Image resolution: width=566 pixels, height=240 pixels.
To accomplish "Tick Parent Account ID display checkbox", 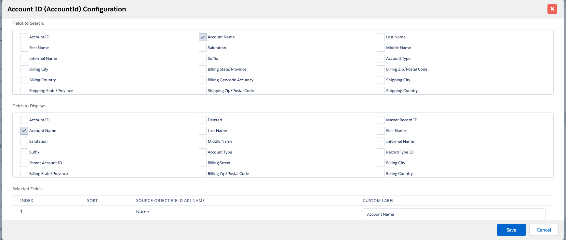I will click(x=24, y=163).
